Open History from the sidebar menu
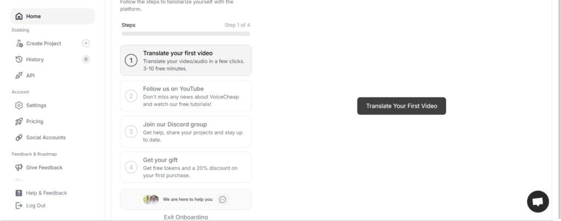The width and height of the screenshot is (561, 221). coord(35,60)
